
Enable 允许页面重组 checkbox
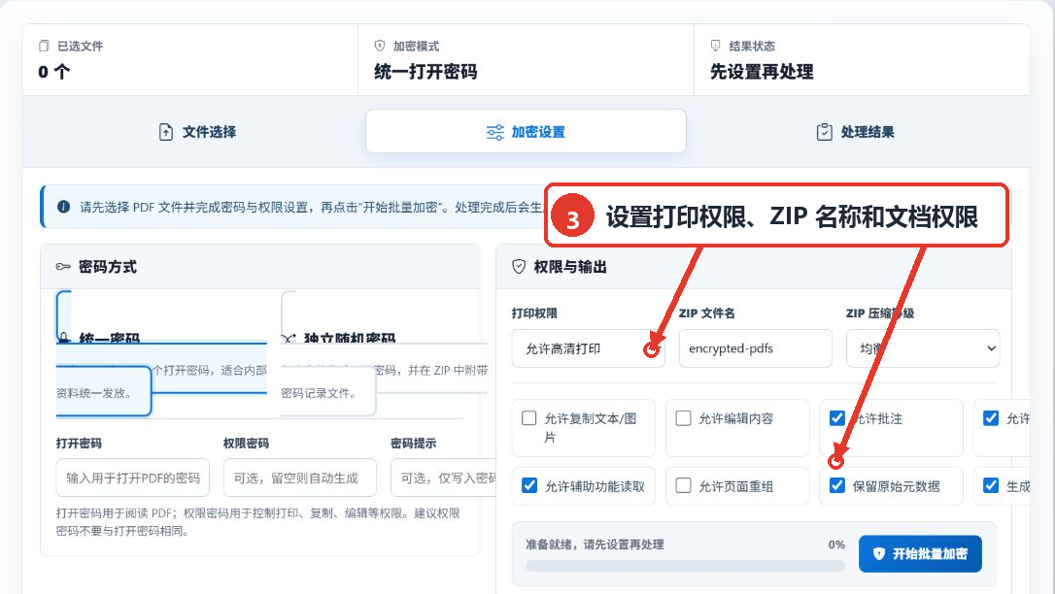684,486
